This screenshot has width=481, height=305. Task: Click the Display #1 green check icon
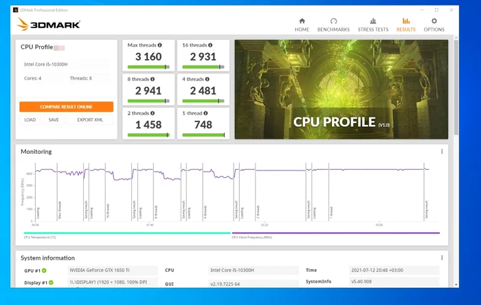point(51,282)
